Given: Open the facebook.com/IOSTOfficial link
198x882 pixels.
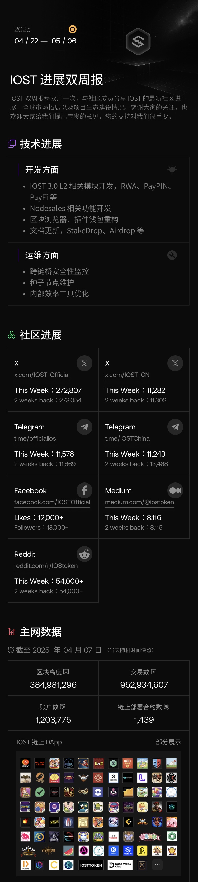Looking at the screenshot, I should (52, 502).
